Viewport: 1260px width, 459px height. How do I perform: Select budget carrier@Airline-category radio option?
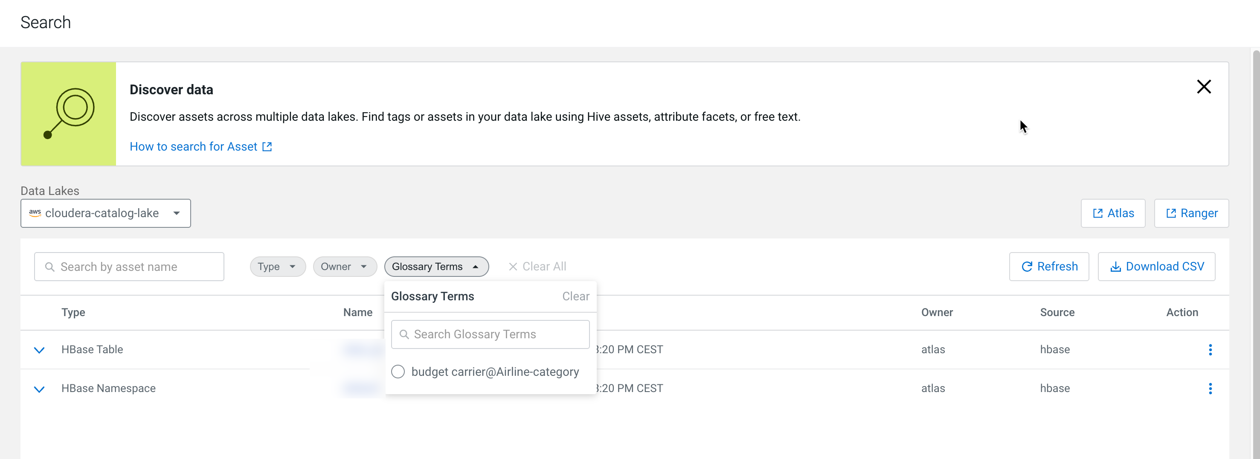pyautogui.click(x=398, y=372)
